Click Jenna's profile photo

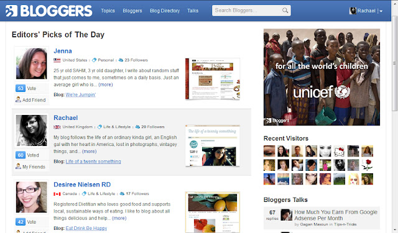[x=32, y=63]
